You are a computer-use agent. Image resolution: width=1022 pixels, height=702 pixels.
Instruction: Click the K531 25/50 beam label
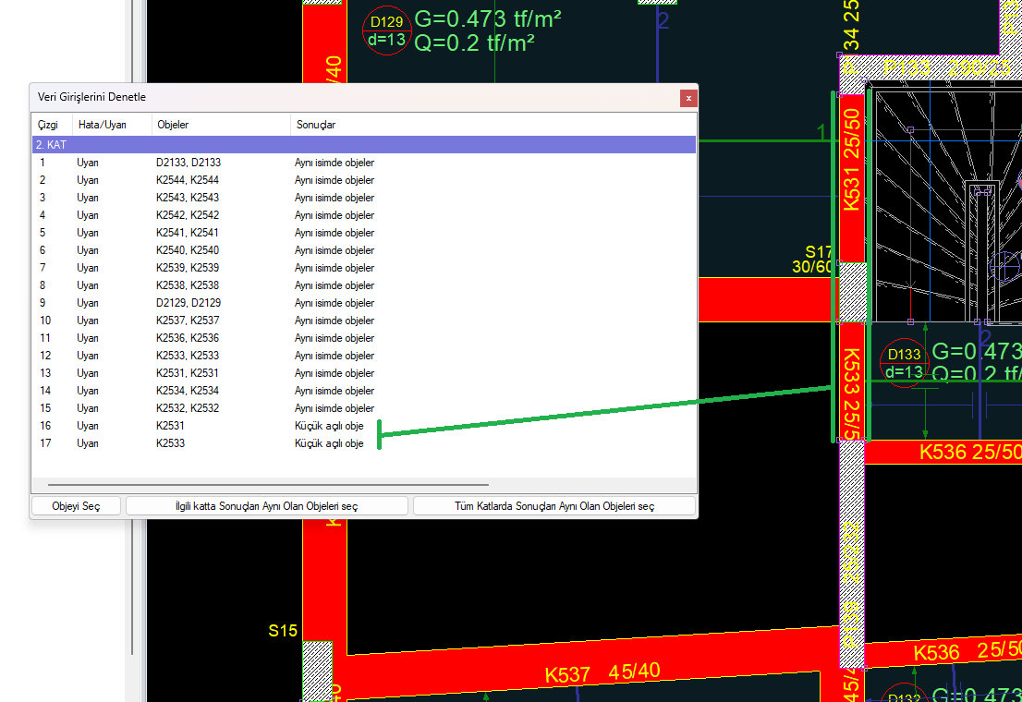pos(851,160)
